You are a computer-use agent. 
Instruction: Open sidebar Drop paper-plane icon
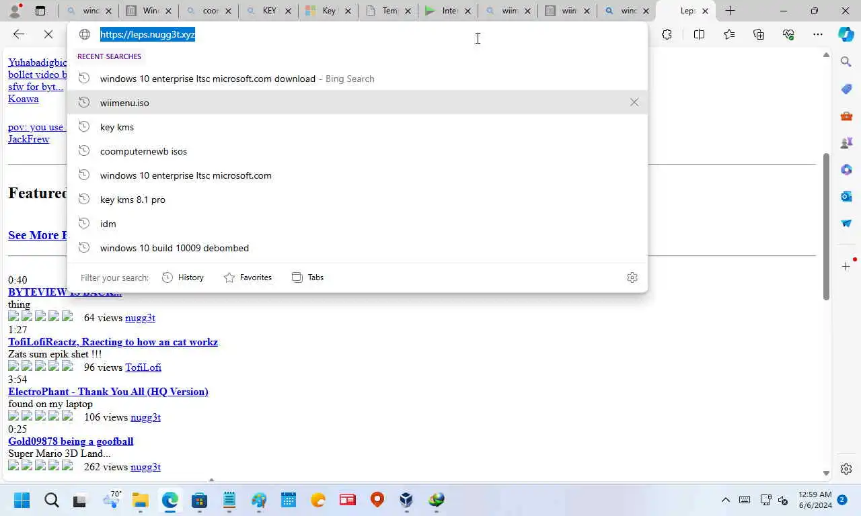click(846, 223)
